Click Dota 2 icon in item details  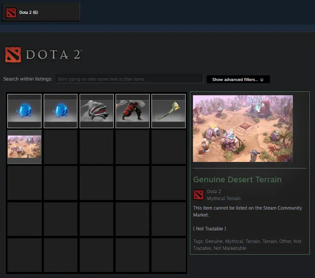[199, 194]
